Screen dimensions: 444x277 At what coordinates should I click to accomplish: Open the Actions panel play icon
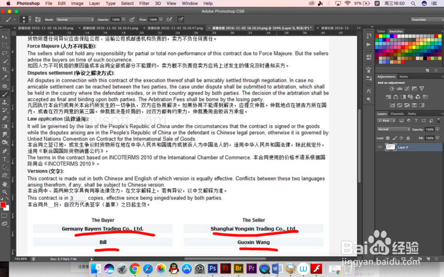tap(369, 44)
